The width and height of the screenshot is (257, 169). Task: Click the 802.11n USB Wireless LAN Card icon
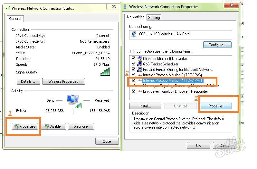pos(134,34)
